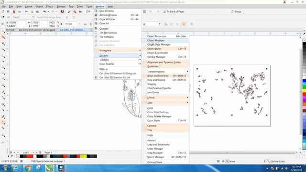Select Align and Distribute docker

(x=165, y=76)
